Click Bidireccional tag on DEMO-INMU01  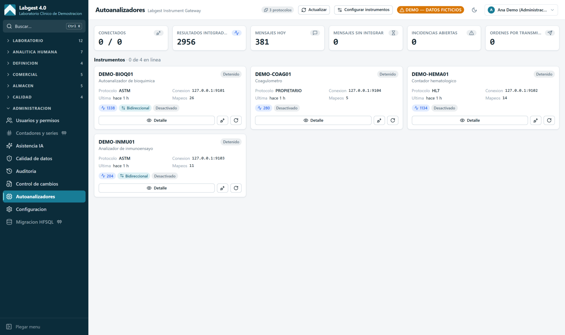(134, 176)
